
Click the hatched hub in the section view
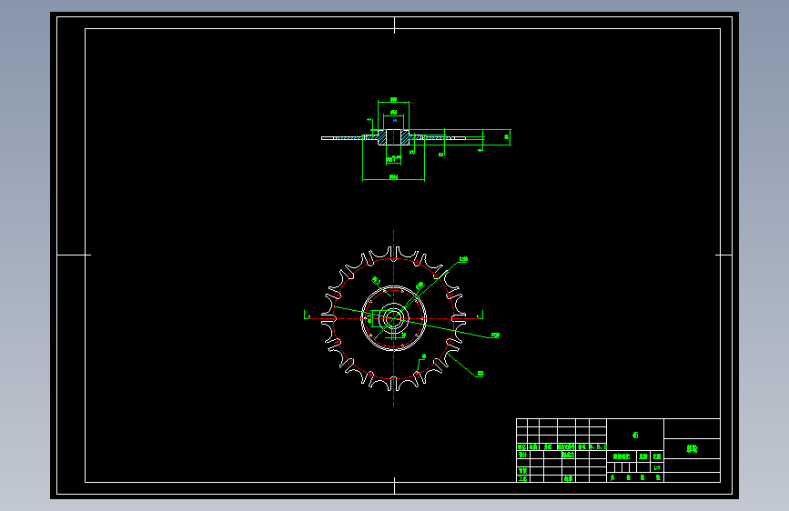click(393, 137)
